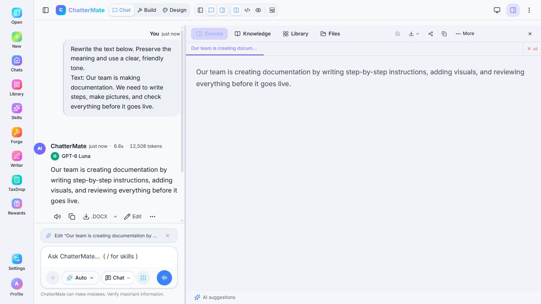Copy the ChatterMate response text

pos(72,217)
